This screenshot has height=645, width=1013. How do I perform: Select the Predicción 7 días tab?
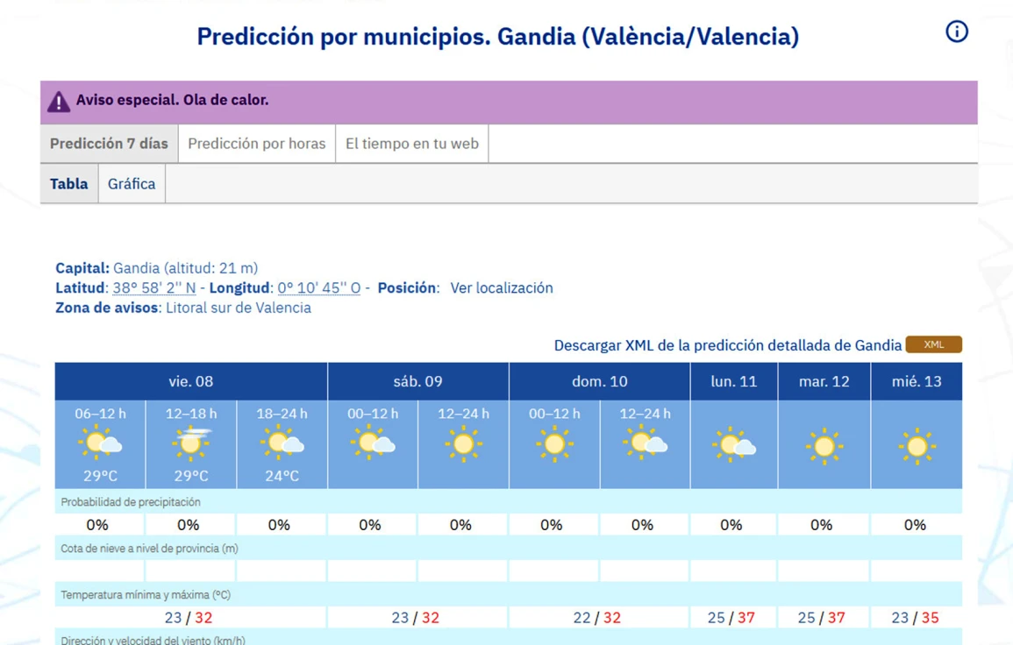tap(109, 144)
